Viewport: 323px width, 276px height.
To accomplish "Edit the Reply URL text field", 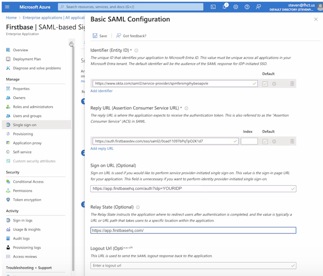I will (x=166, y=141).
